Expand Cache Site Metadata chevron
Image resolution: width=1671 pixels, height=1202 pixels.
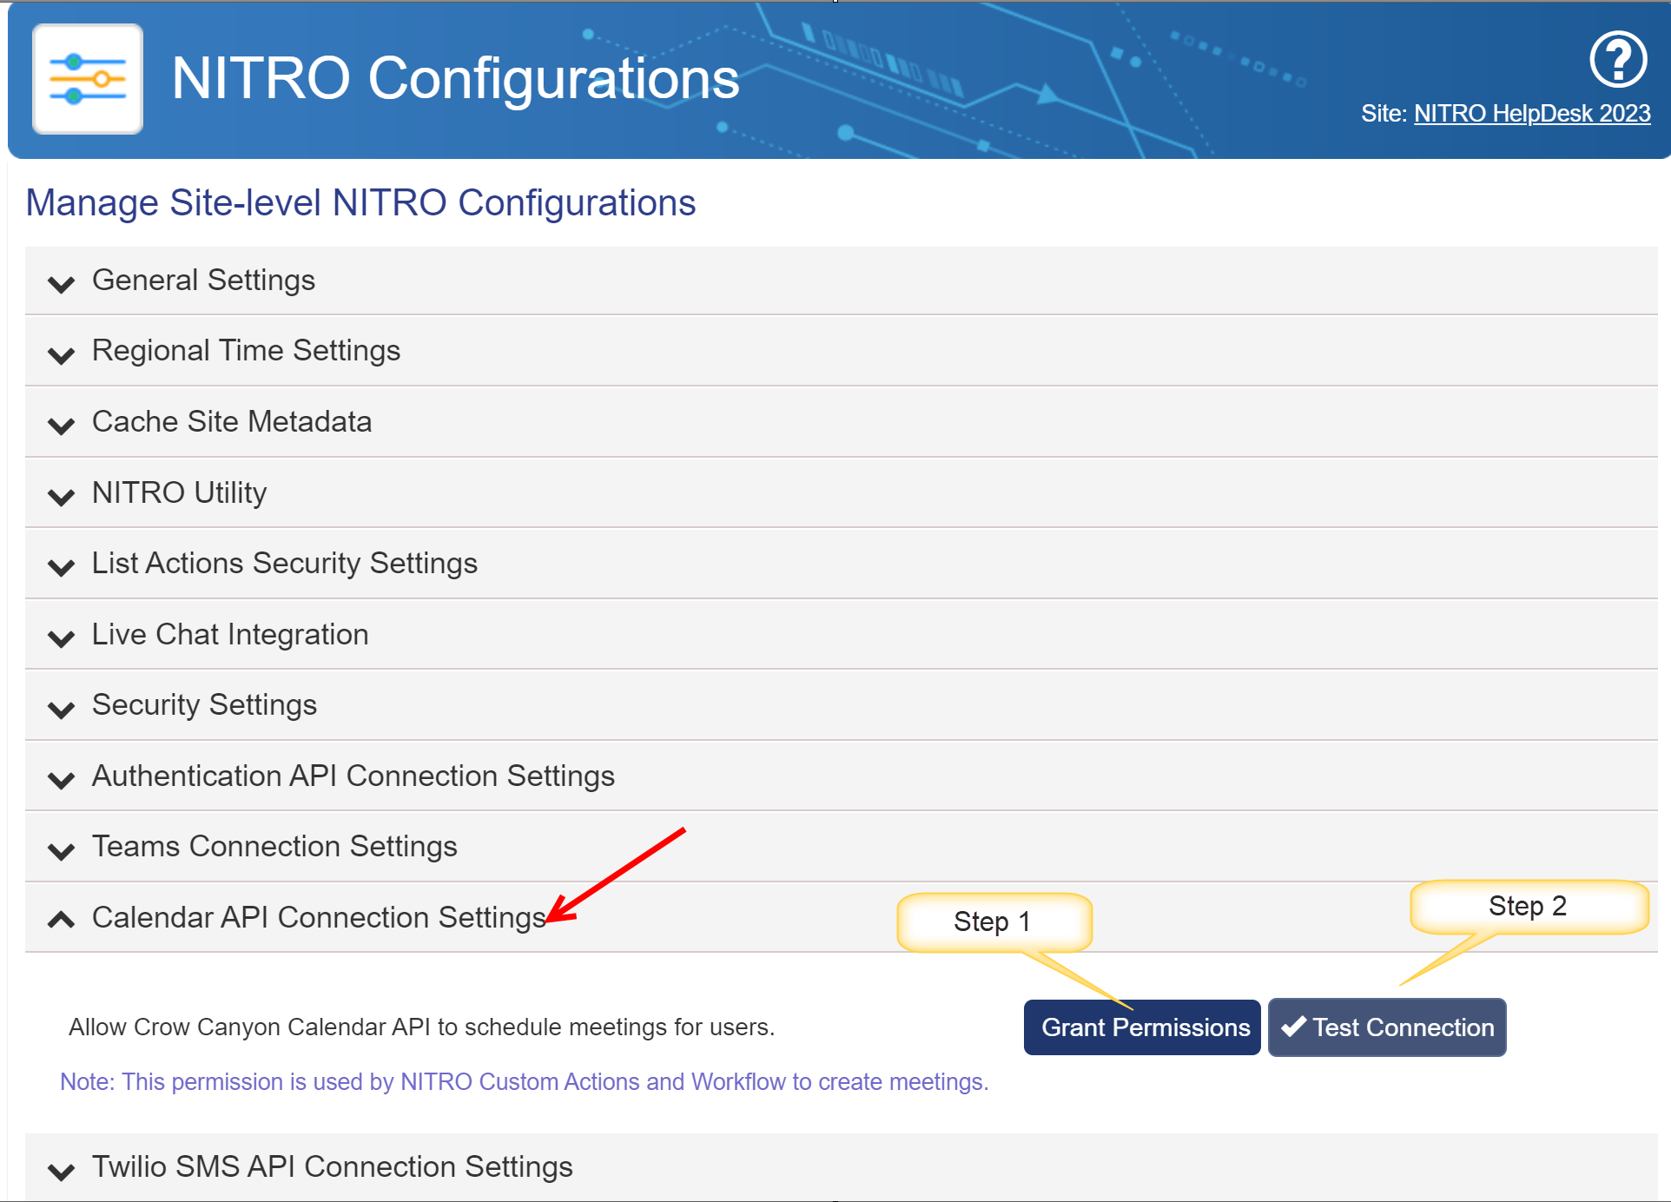point(61,426)
